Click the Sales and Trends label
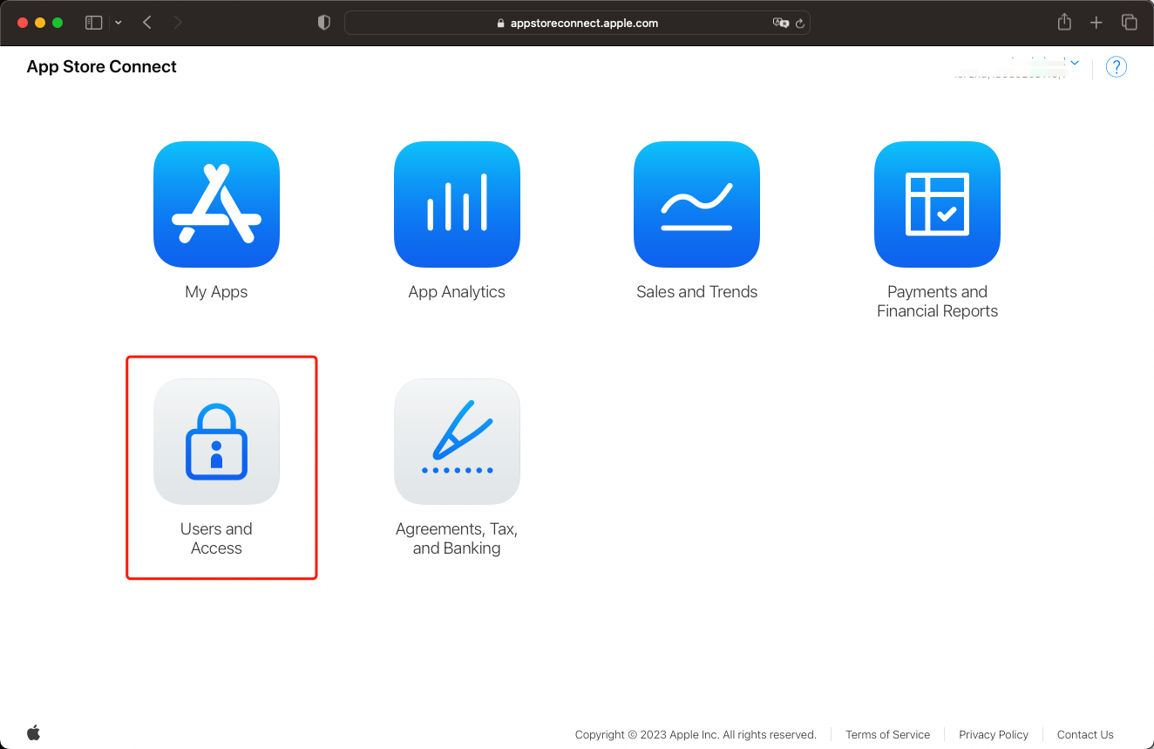1154x749 pixels. coord(697,292)
